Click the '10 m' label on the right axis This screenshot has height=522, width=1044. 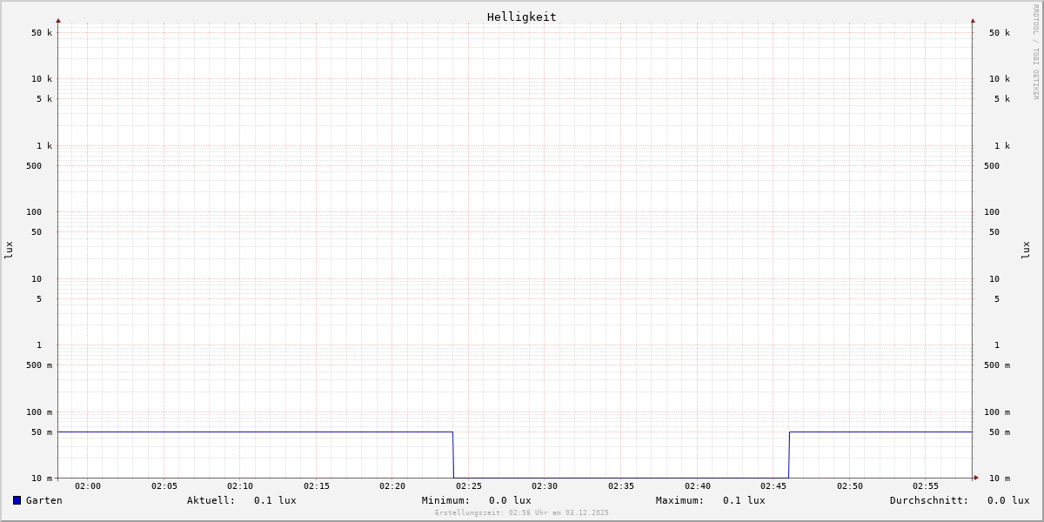[1000, 478]
